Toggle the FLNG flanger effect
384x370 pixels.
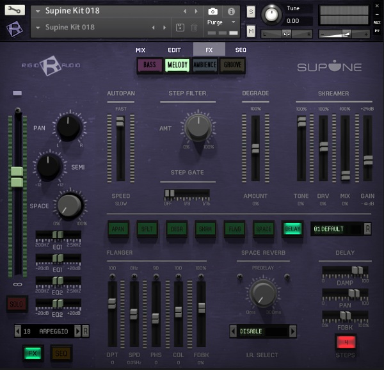tap(234, 229)
